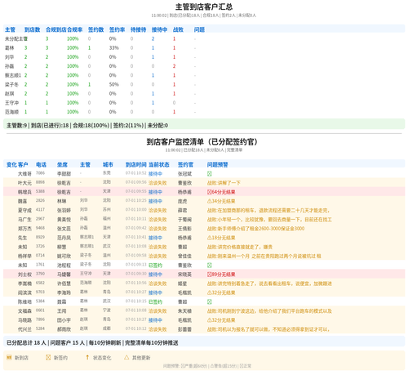Image resolution: width=408 pixels, height=384 pixels.
Task: Click the 梁子冬 row name in summary table
Action: [11, 84]
